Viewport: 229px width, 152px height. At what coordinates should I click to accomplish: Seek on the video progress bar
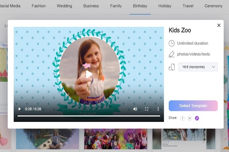click(88, 116)
